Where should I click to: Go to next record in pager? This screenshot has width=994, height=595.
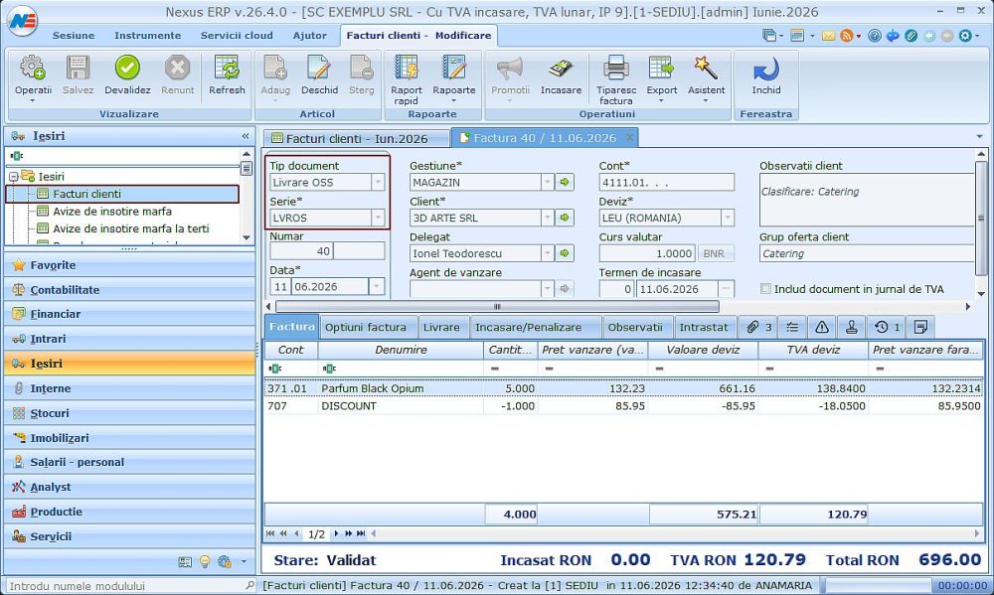(x=337, y=534)
